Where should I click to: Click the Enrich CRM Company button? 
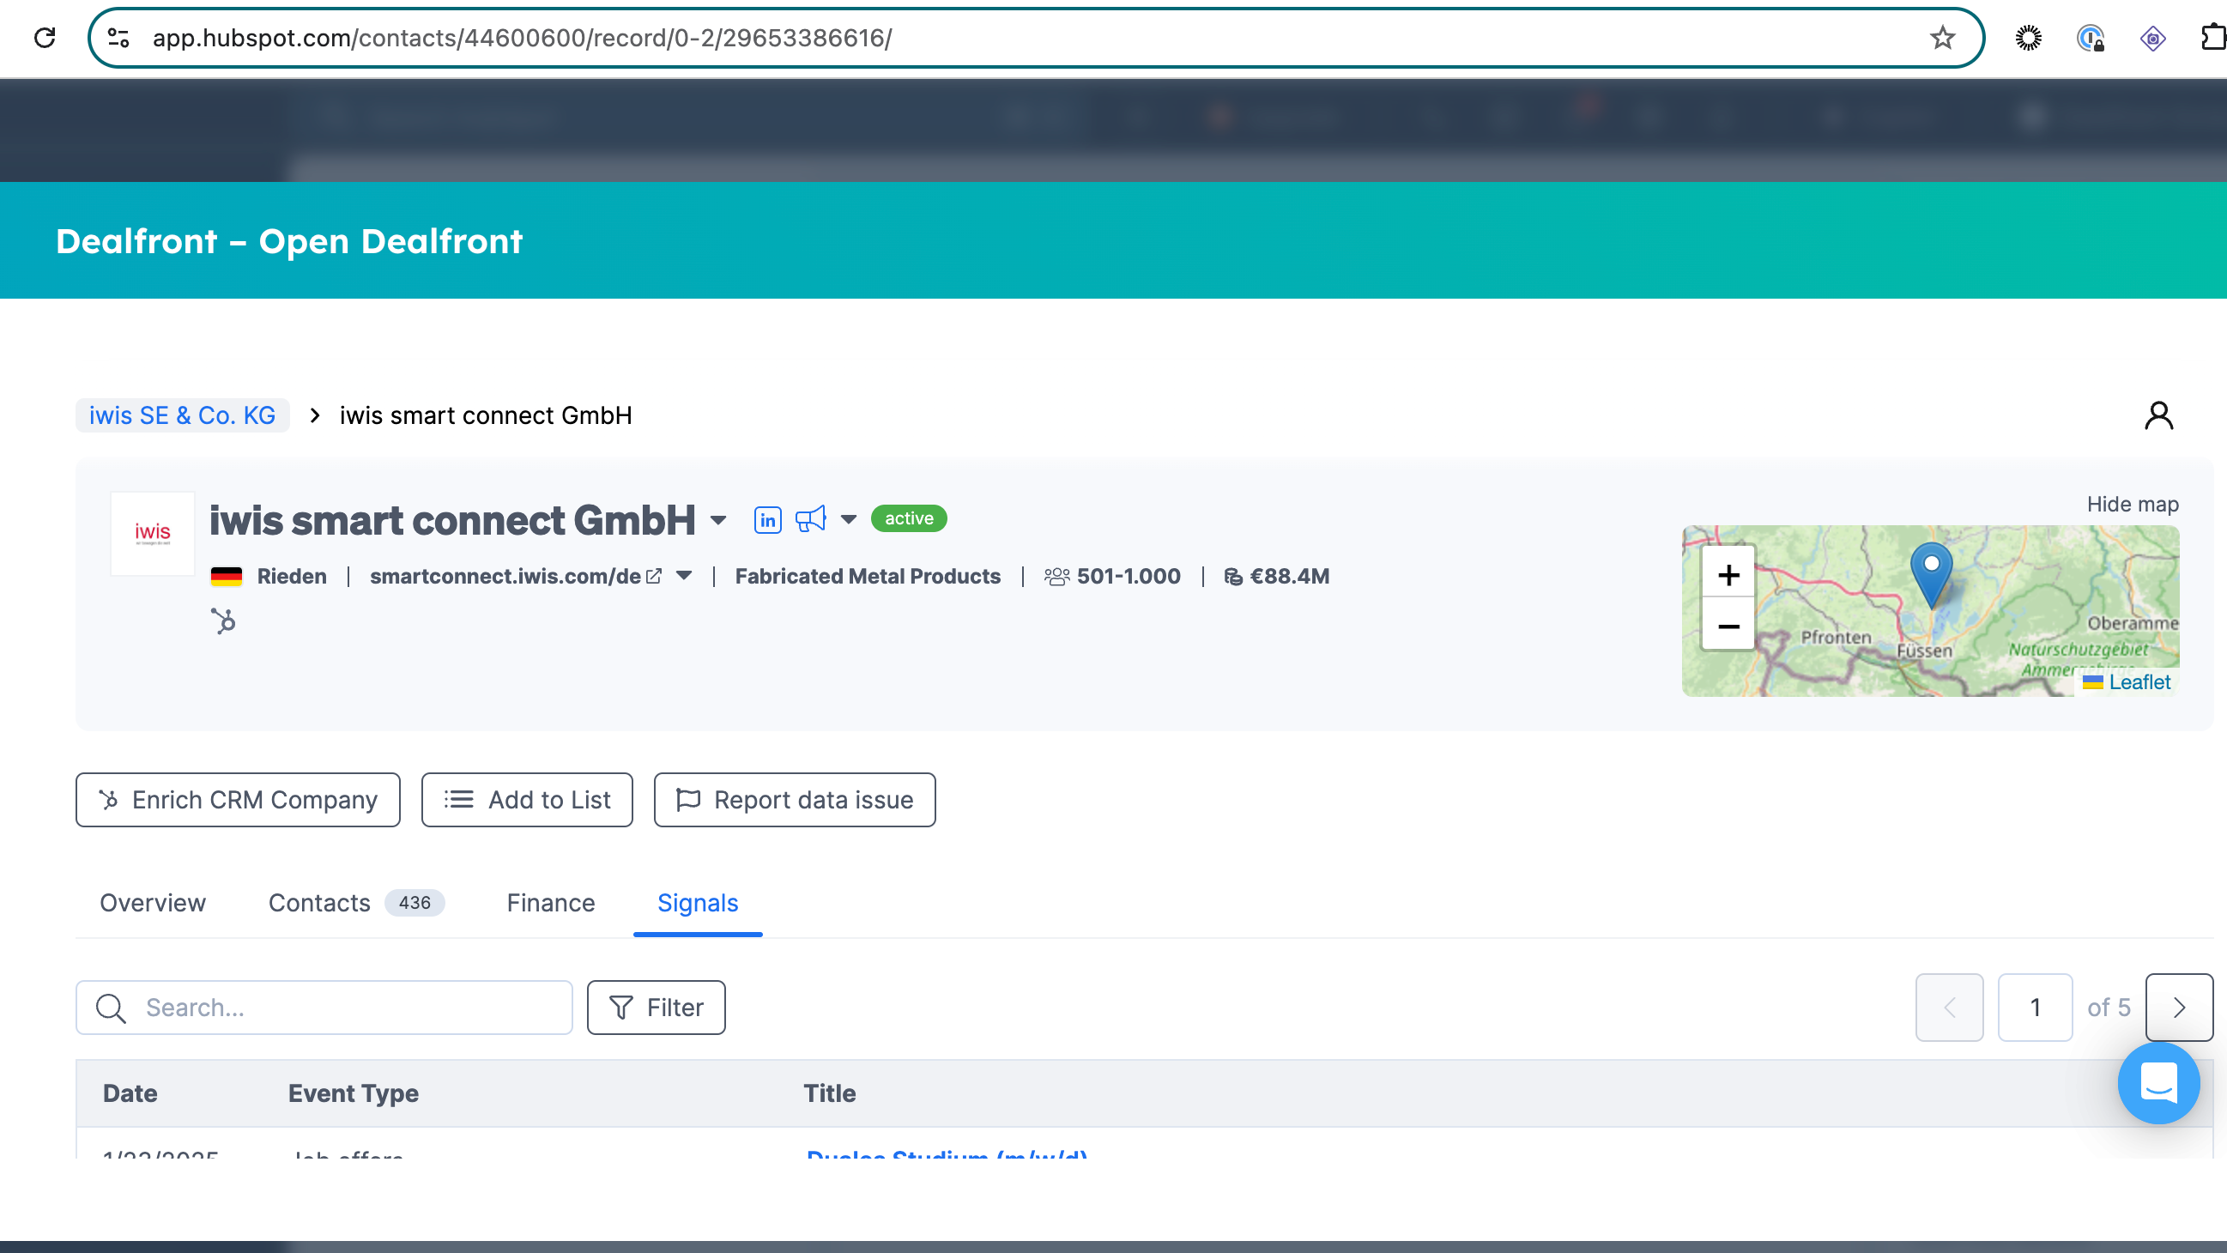click(x=238, y=799)
